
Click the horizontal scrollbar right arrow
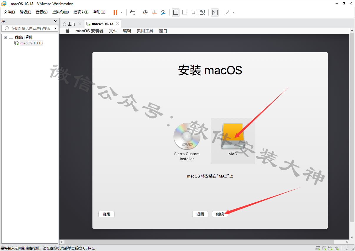click(348, 242)
